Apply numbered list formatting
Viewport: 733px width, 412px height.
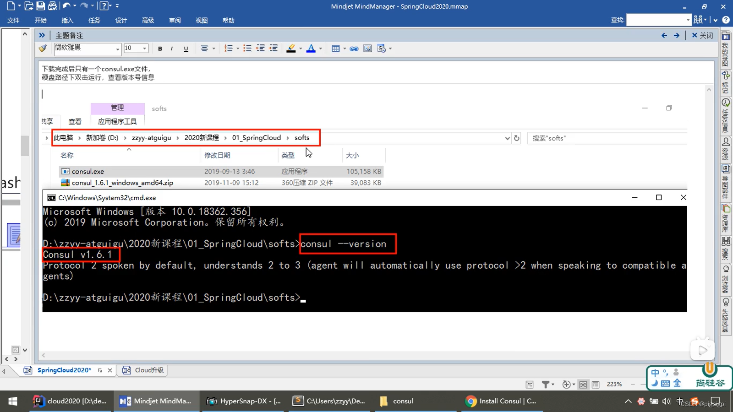click(229, 49)
